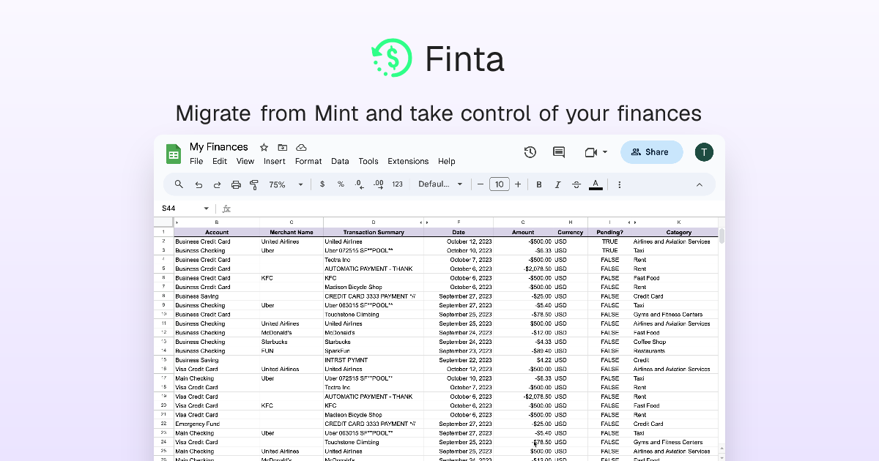The width and height of the screenshot is (879, 461).
Task: Open the T account avatar
Action: click(x=704, y=152)
